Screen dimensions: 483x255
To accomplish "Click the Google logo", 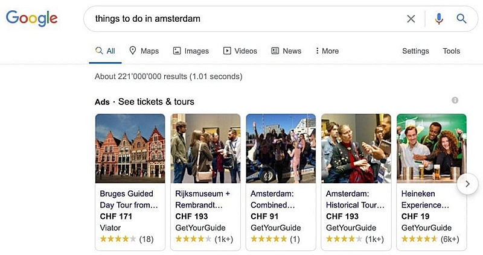I will coord(32,18).
